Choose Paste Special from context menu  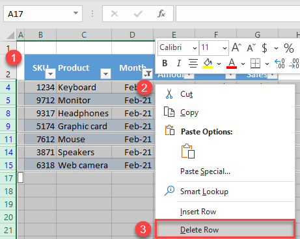[x=225, y=171]
